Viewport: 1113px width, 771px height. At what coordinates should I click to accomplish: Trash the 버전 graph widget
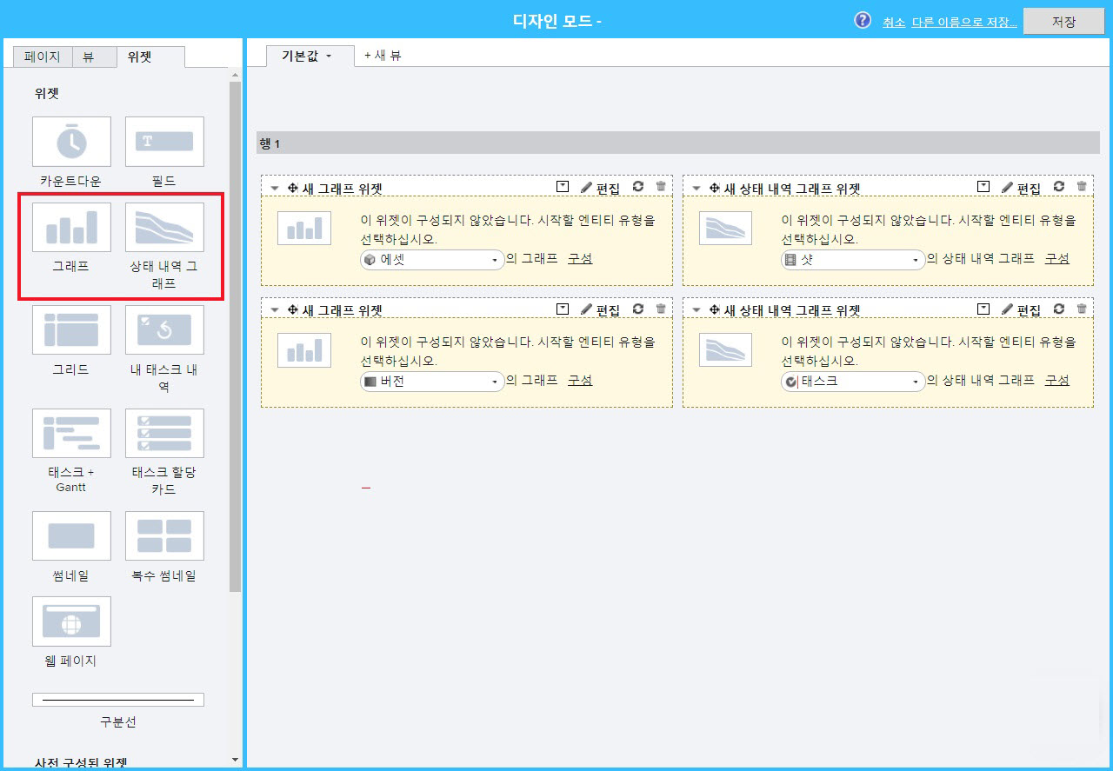661,309
